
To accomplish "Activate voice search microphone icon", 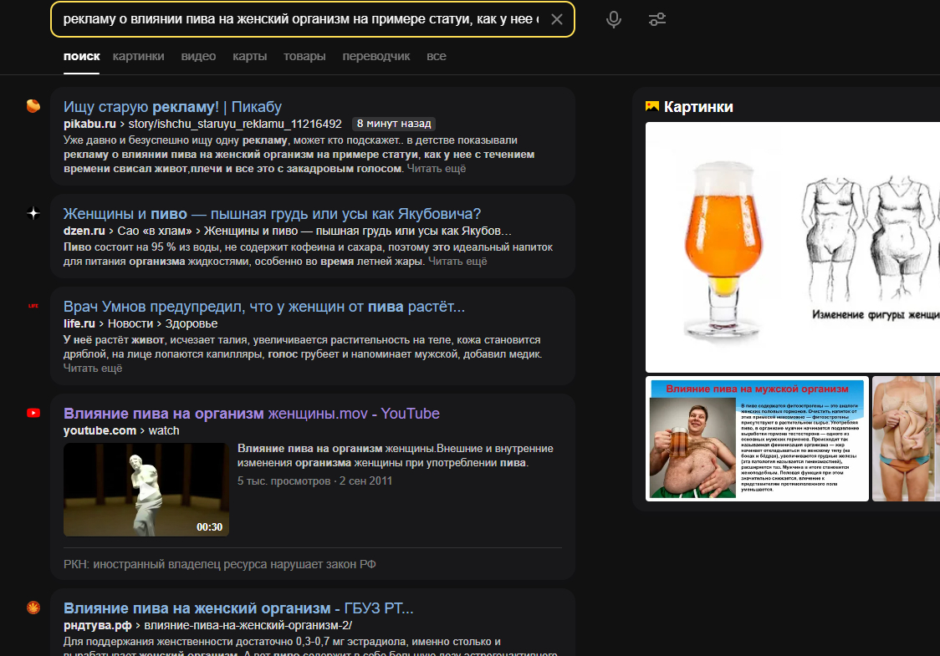I will [x=613, y=20].
